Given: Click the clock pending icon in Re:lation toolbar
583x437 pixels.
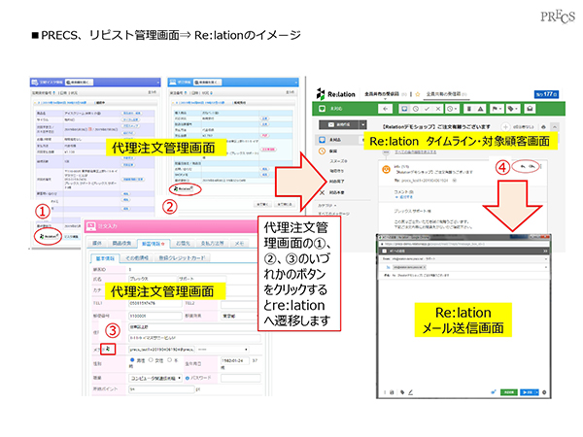Looking at the screenshot, I should tap(416, 109).
